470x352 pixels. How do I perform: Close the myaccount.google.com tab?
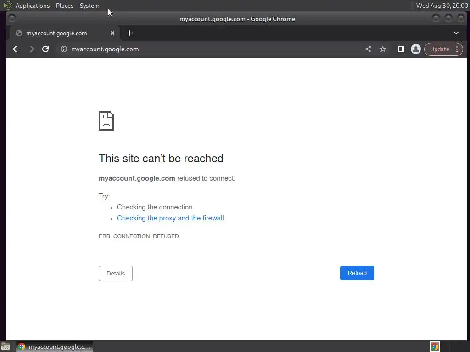(112, 33)
